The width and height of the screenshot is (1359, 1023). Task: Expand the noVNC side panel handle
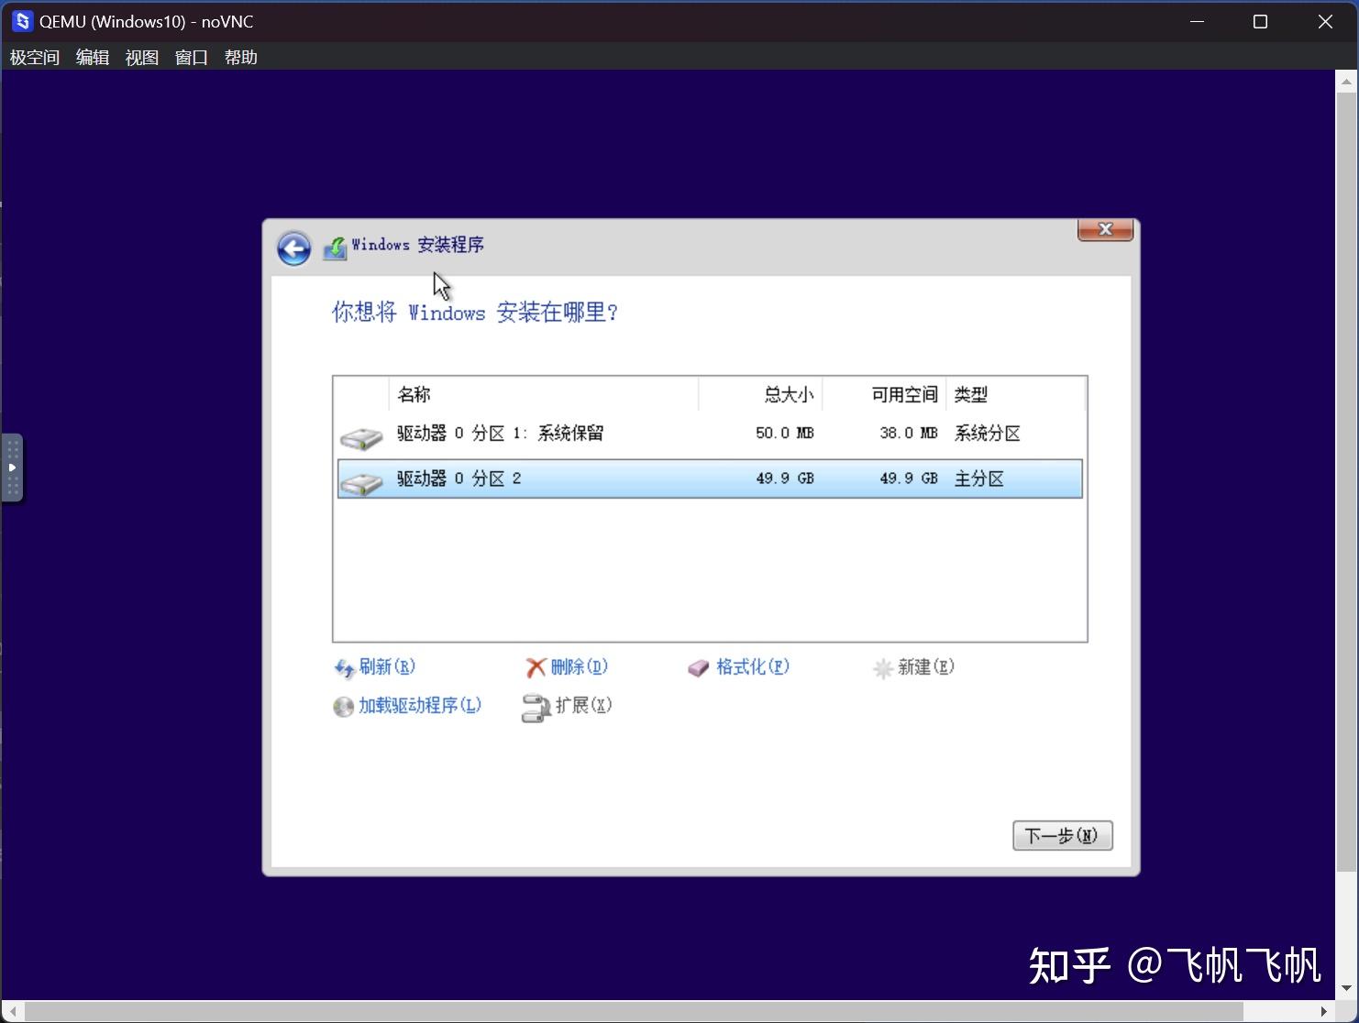click(12, 467)
